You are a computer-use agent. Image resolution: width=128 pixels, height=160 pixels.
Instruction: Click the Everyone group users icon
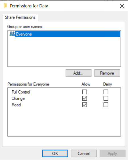(x=12, y=34)
